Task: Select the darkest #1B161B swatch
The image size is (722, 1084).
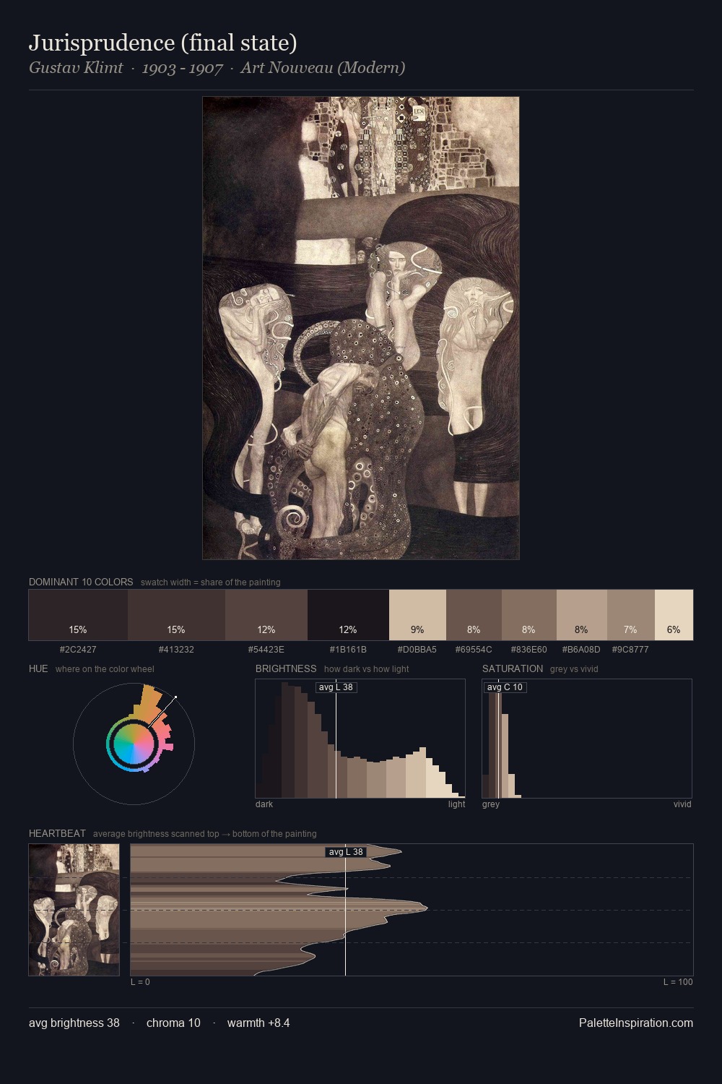Action: [348, 615]
